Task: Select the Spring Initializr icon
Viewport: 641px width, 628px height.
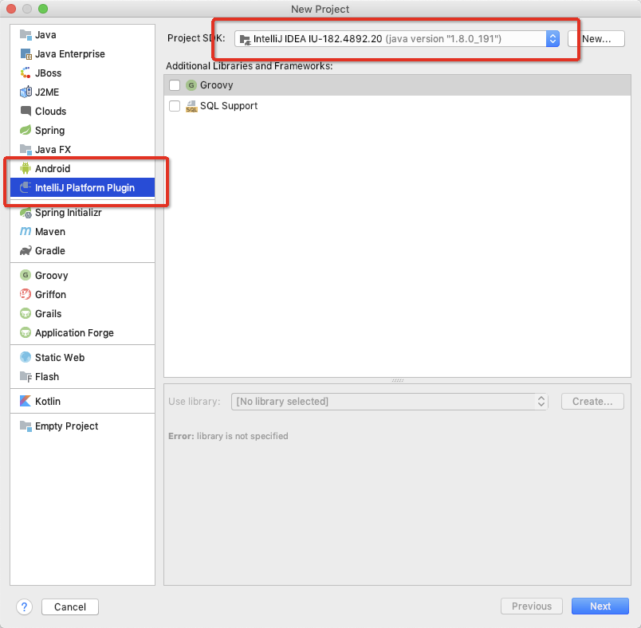Action: pyautogui.click(x=26, y=213)
